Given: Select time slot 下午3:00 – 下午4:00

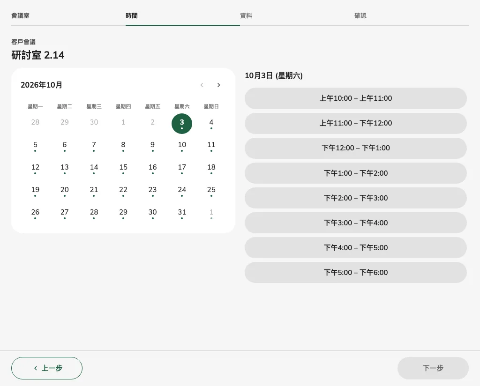Looking at the screenshot, I should (x=356, y=223).
